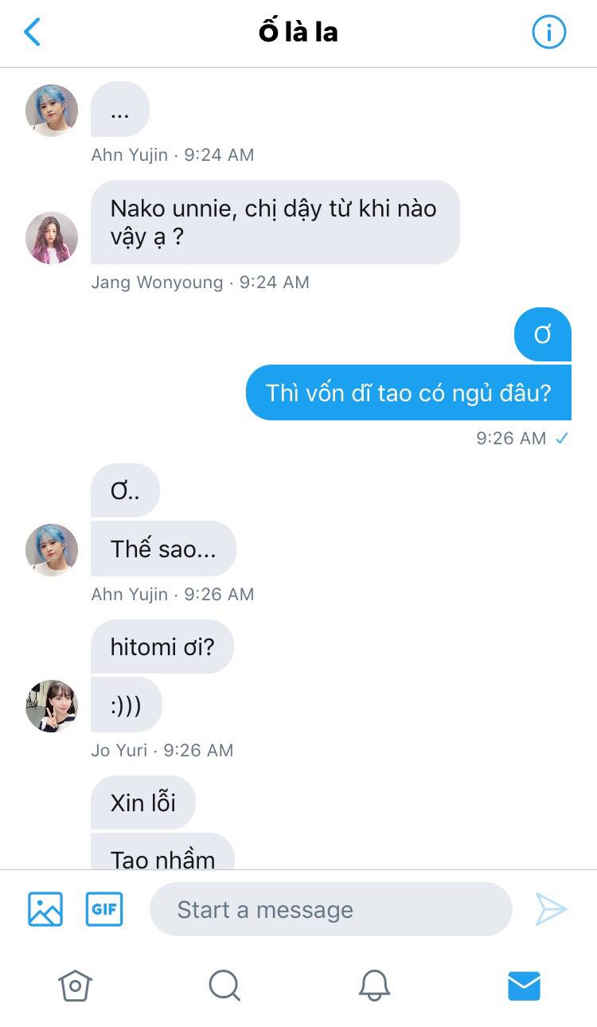Tap Ahn Yujin's avatar beside Thế sao...

[x=52, y=550]
